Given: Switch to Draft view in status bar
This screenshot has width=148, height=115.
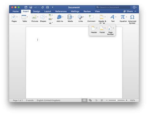Looking at the screenshot, I should pos(102,100).
